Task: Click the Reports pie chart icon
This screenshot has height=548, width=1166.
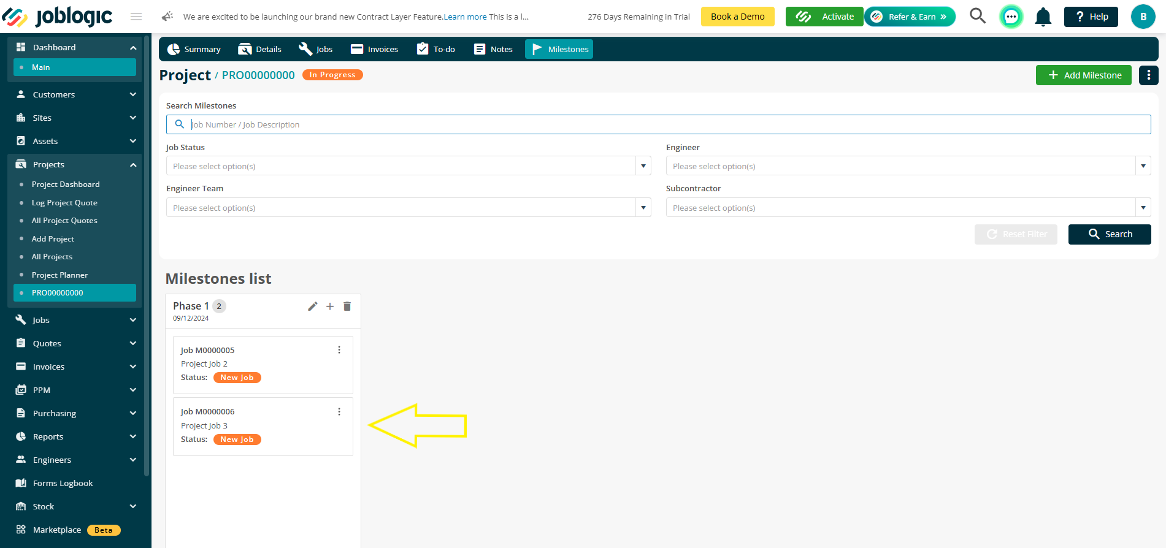Action: [21, 436]
